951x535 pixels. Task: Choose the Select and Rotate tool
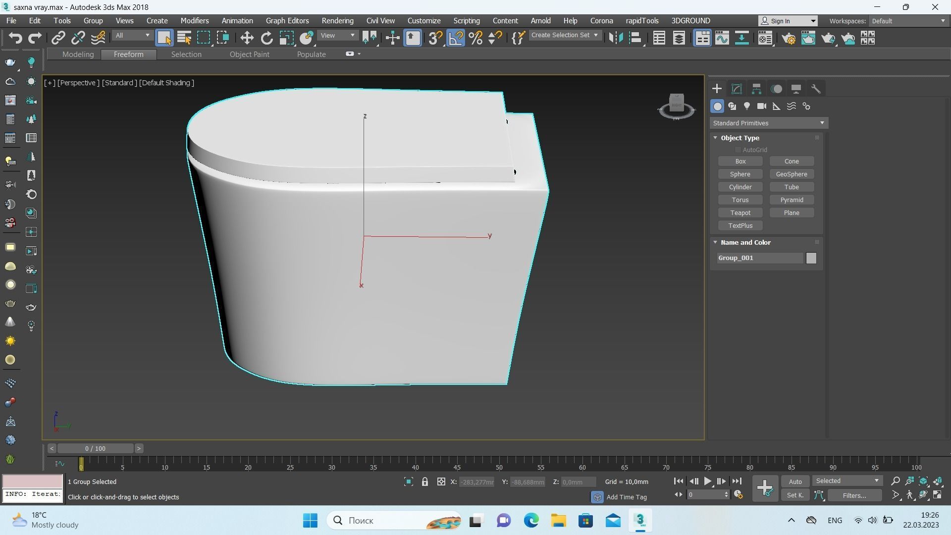266,38
